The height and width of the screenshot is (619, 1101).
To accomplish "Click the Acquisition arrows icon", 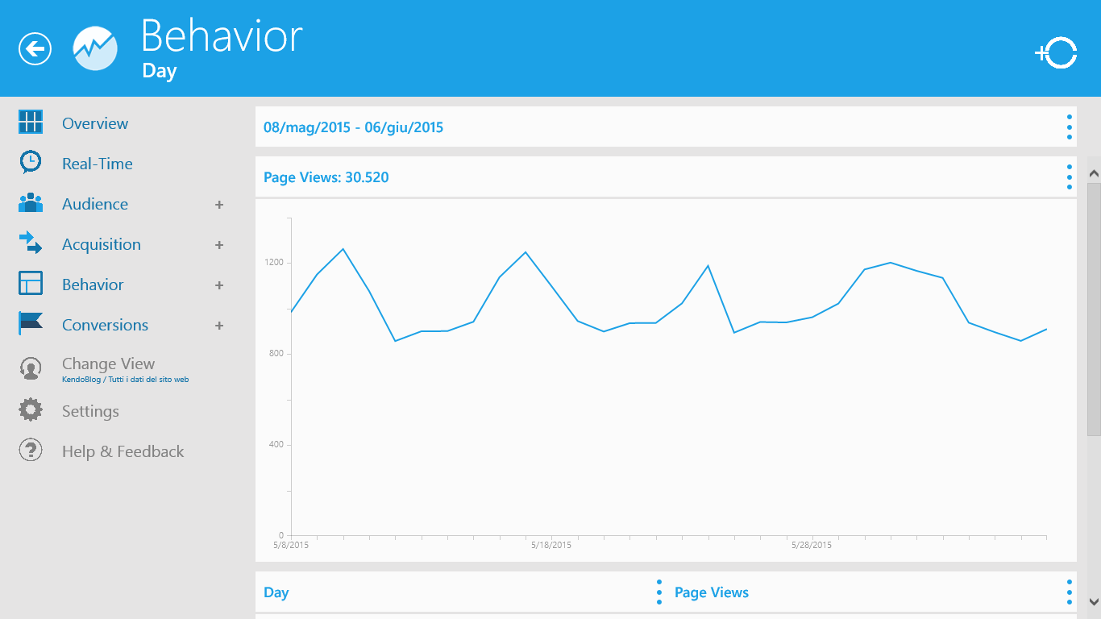I will [x=31, y=243].
